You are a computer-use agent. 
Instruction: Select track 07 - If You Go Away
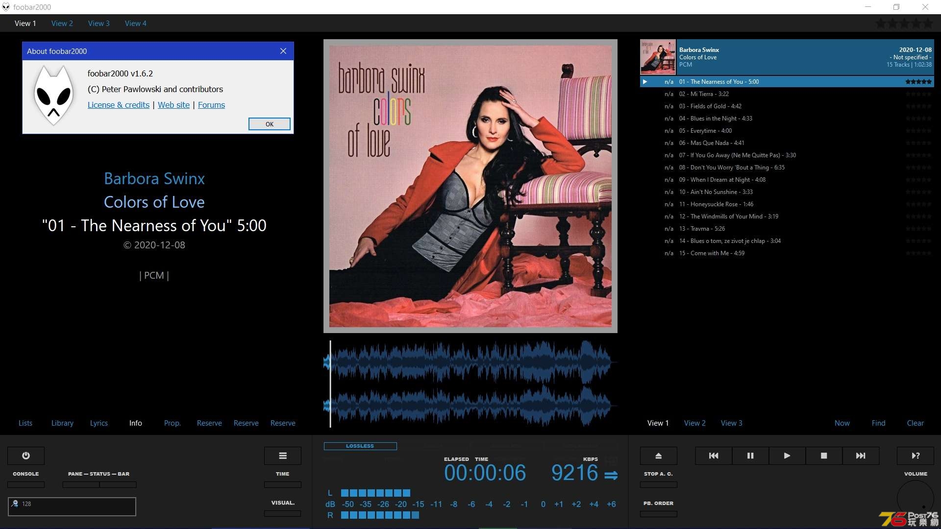coord(787,155)
